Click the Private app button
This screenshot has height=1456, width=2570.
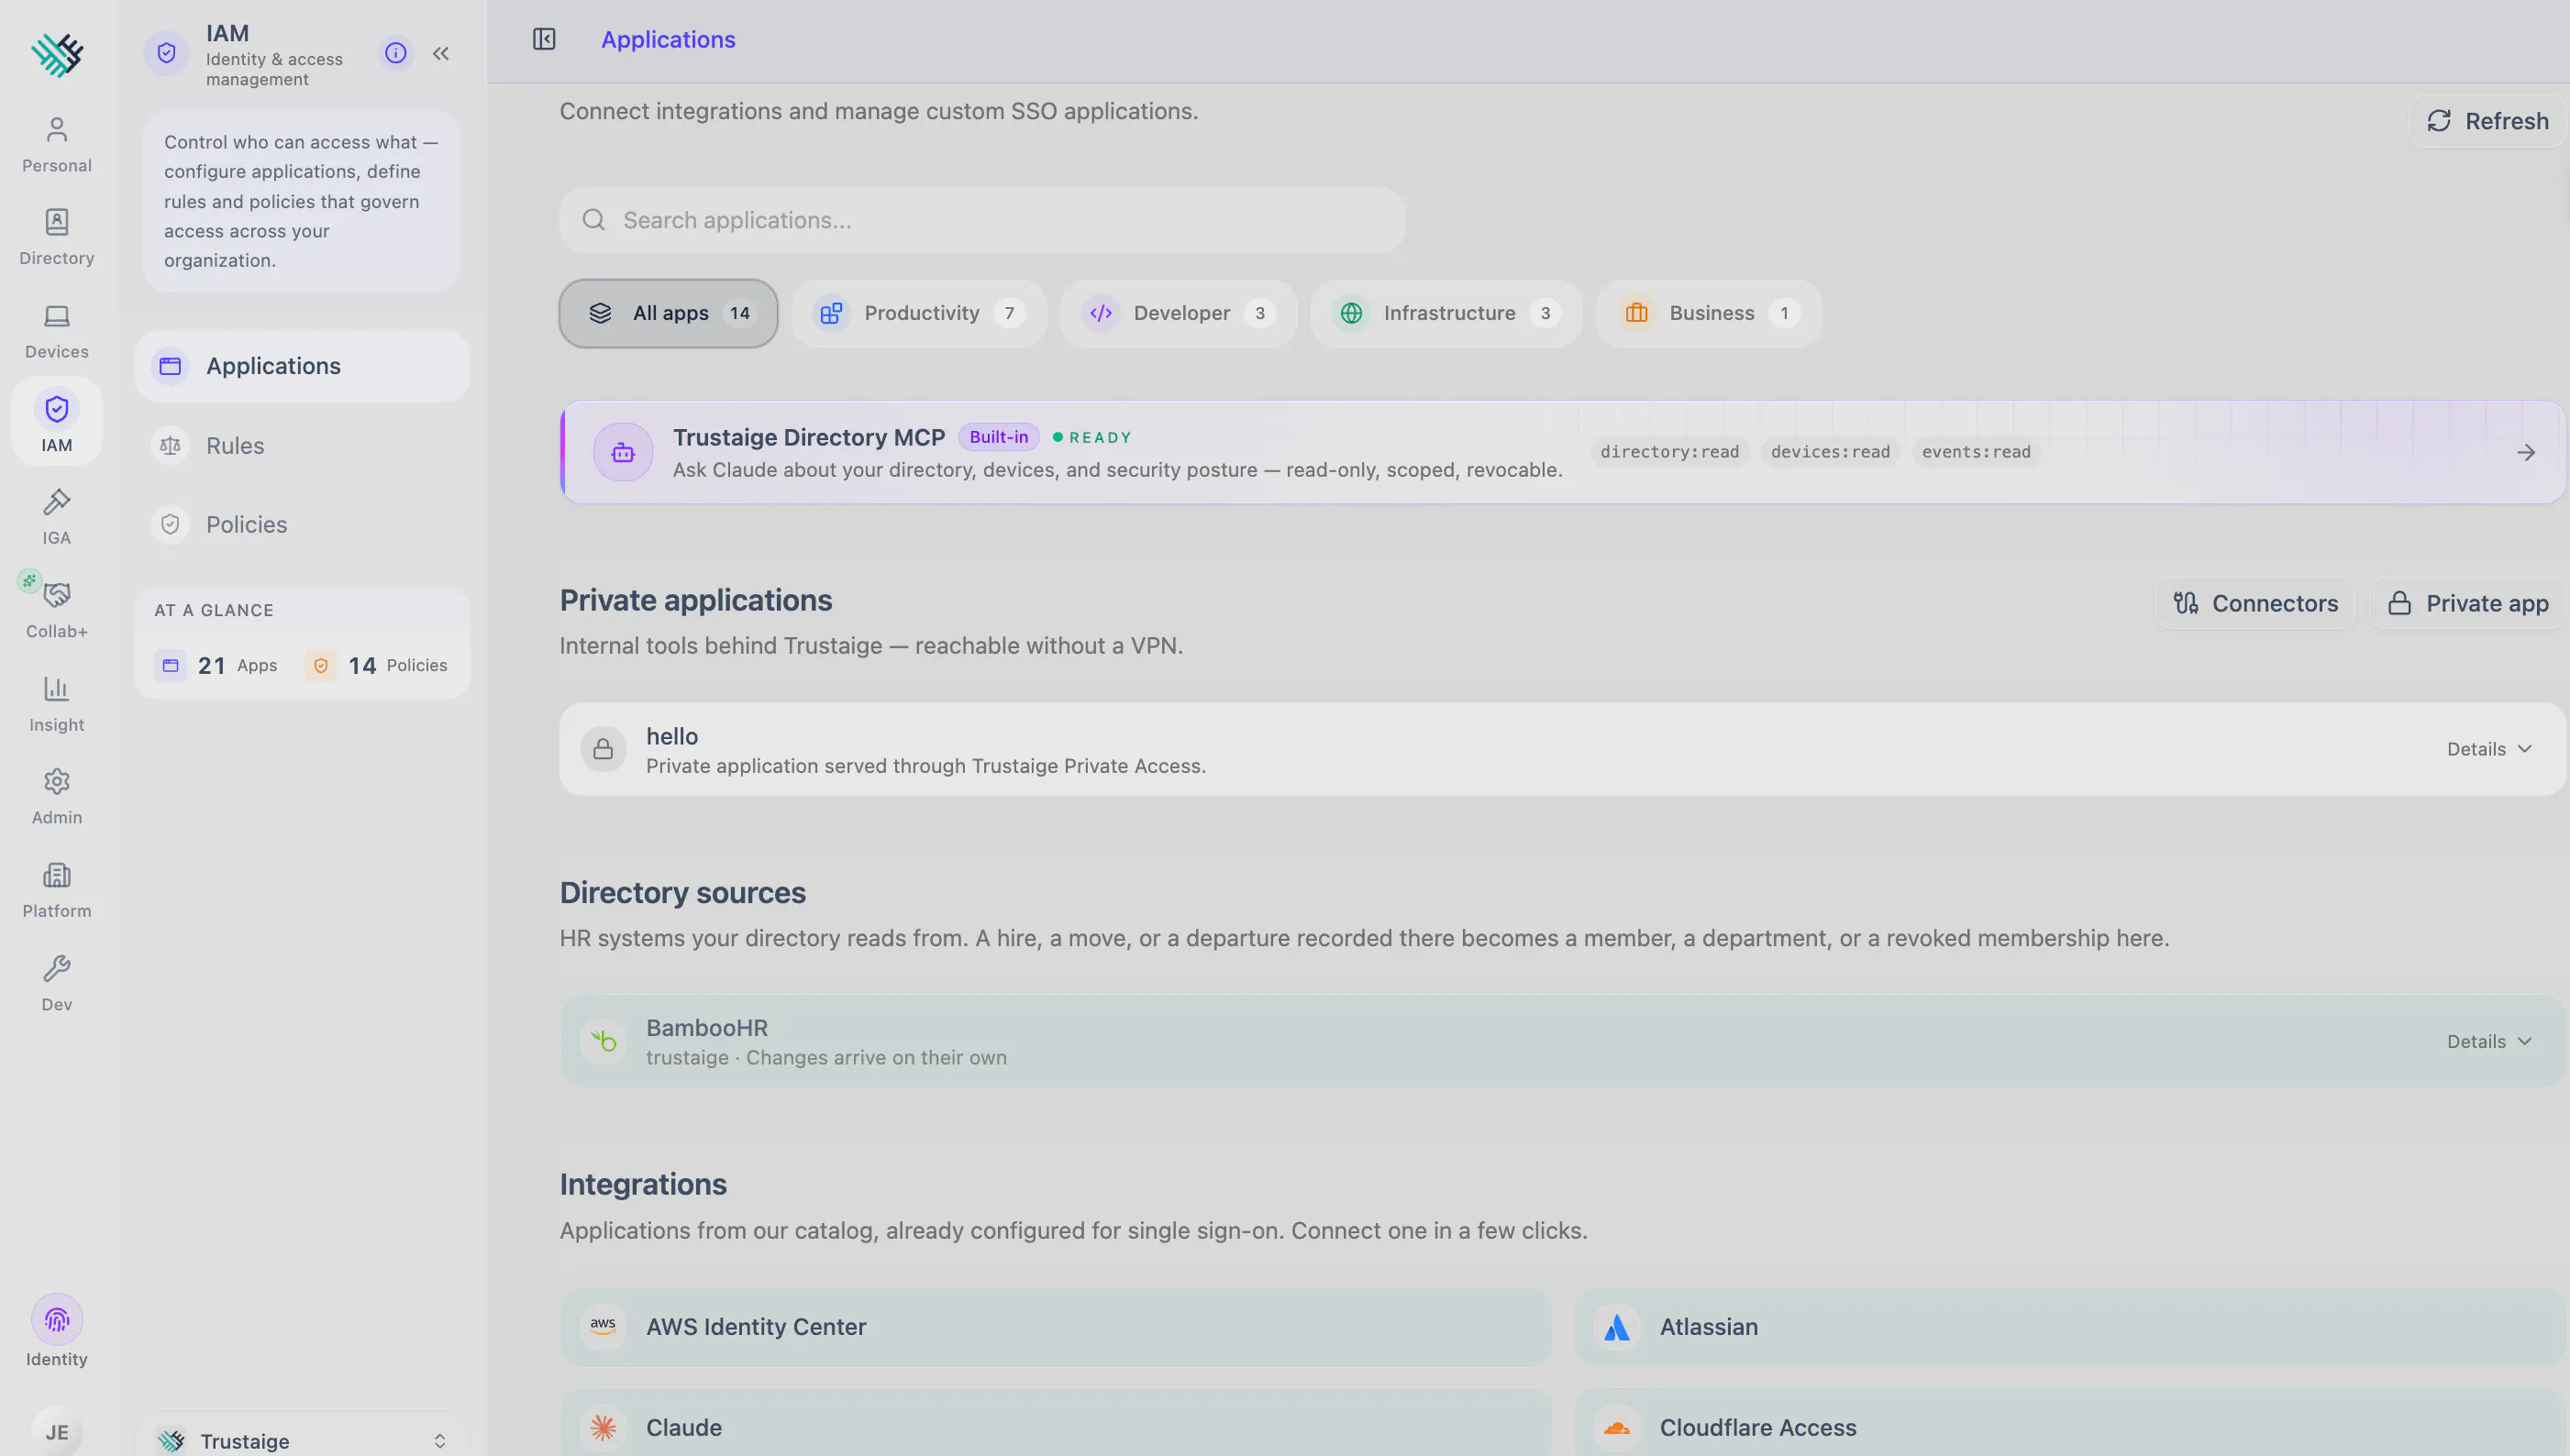[2468, 603]
